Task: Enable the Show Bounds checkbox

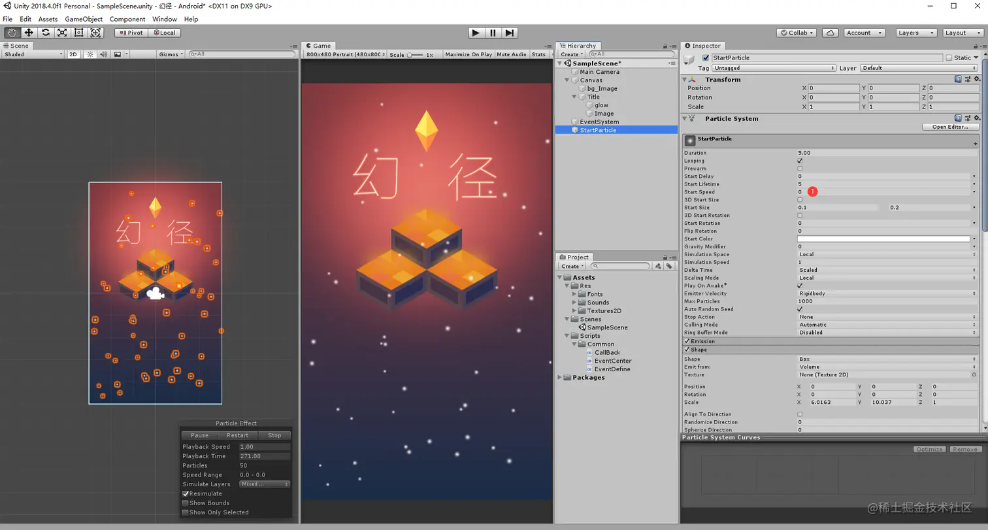Action: (x=186, y=503)
